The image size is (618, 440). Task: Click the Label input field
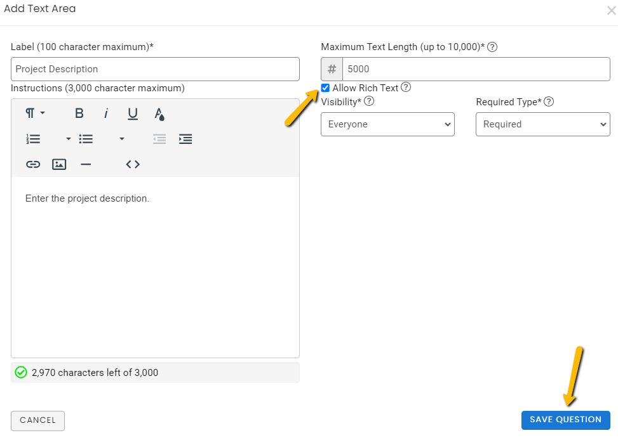[x=155, y=69]
